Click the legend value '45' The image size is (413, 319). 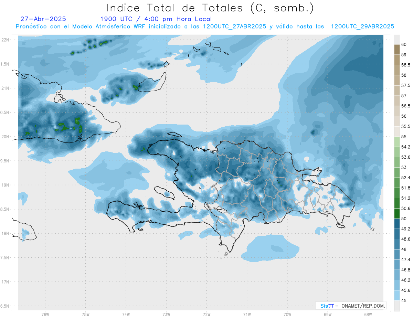404,300
